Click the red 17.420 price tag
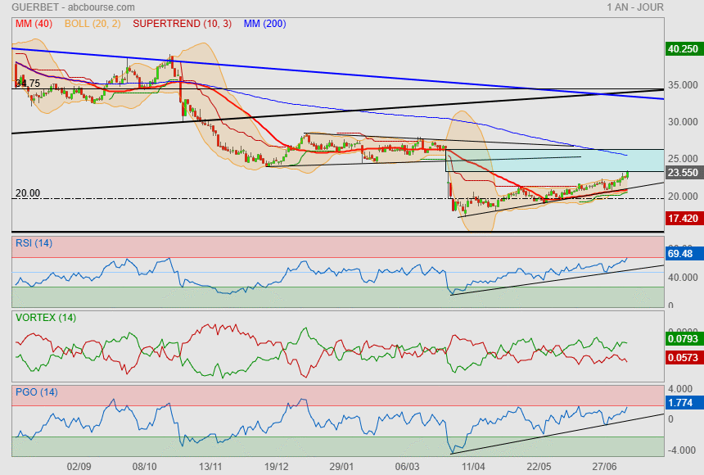Screen dimensions: 704x475 coord(682,219)
